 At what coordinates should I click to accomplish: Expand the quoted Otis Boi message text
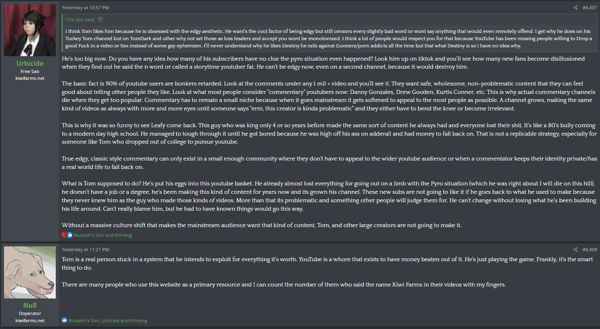click(x=329, y=39)
